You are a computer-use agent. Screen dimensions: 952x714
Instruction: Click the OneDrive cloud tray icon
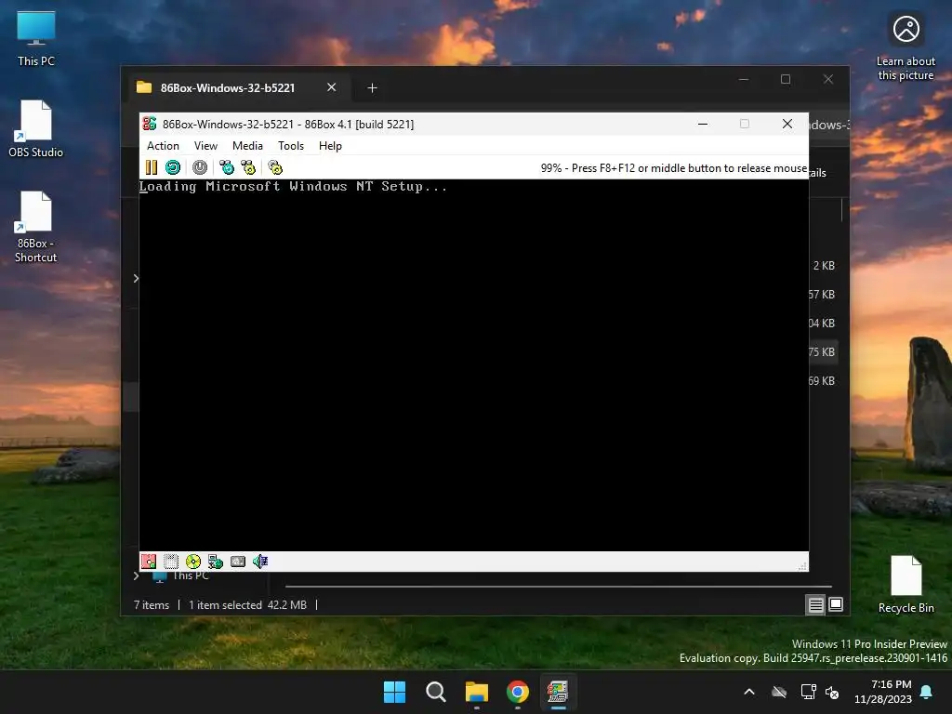pyautogui.click(x=779, y=692)
